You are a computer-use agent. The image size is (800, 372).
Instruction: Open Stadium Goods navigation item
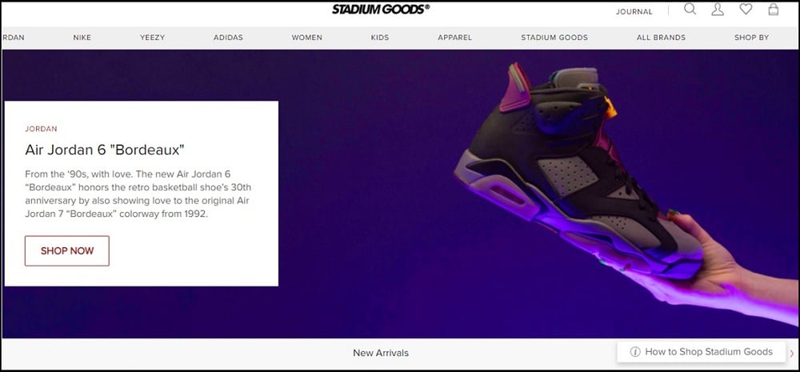point(554,38)
